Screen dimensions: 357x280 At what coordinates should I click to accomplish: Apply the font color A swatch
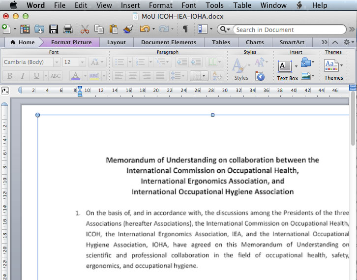click(x=76, y=76)
